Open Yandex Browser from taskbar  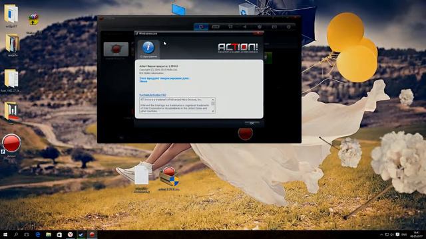70,234
